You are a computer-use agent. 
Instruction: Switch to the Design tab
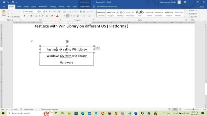point(26,6)
